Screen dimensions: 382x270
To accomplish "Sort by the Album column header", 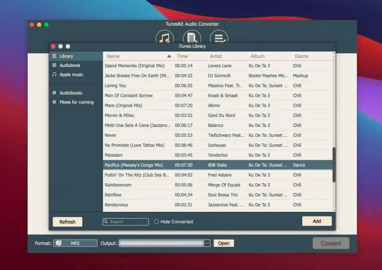I will click(x=257, y=56).
